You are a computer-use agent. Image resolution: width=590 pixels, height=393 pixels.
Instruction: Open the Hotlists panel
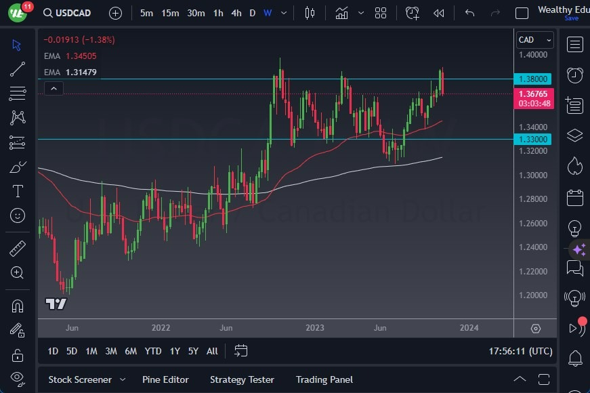coord(575,165)
